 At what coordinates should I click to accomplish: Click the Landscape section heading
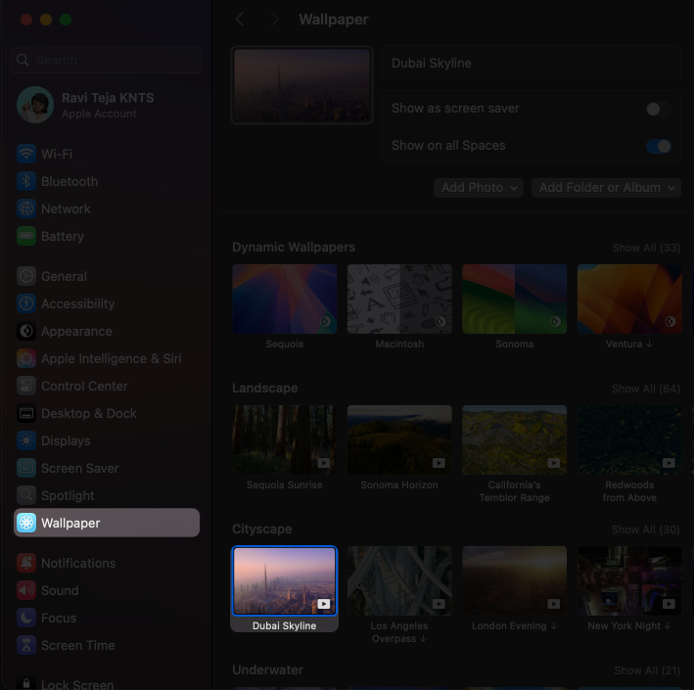click(x=264, y=389)
